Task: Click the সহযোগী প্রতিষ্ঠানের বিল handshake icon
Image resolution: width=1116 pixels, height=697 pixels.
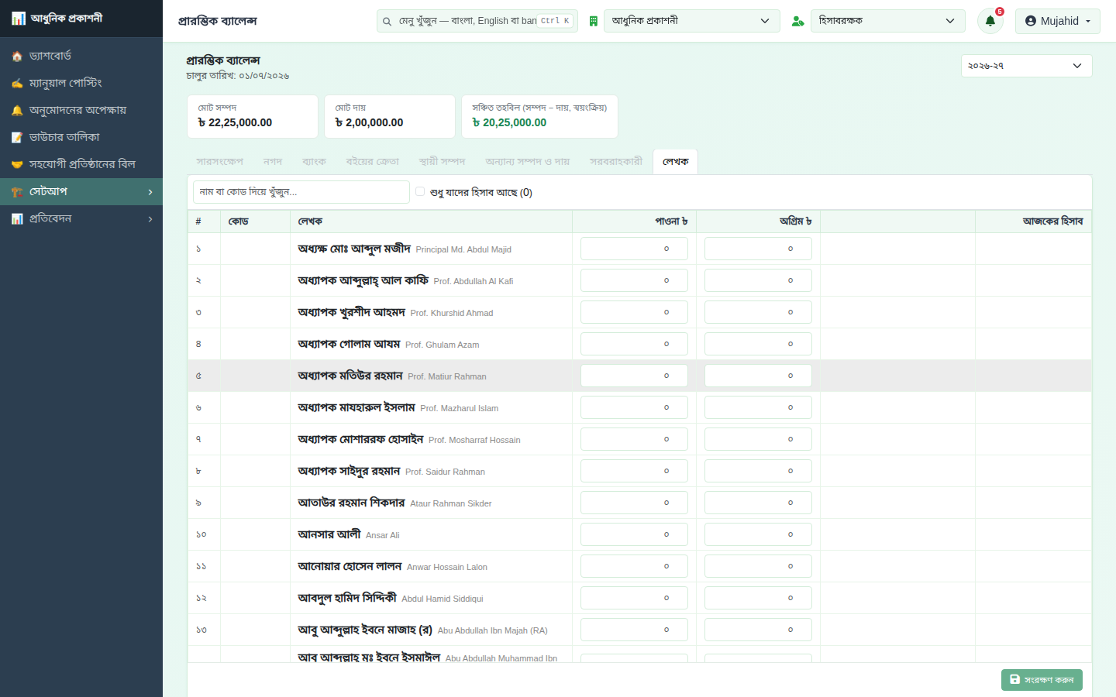Action: 17,165
